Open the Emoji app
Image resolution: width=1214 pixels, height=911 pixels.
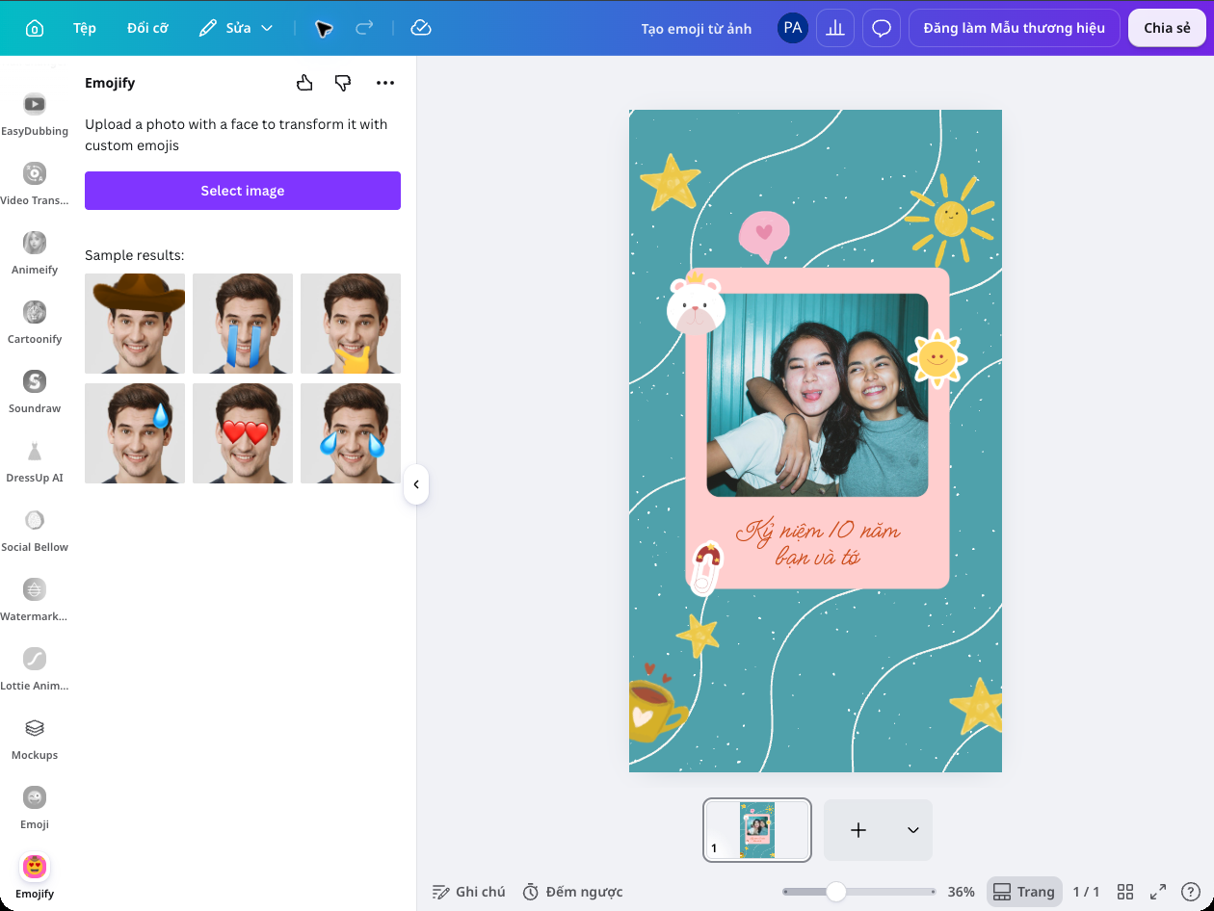coord(35,808)
